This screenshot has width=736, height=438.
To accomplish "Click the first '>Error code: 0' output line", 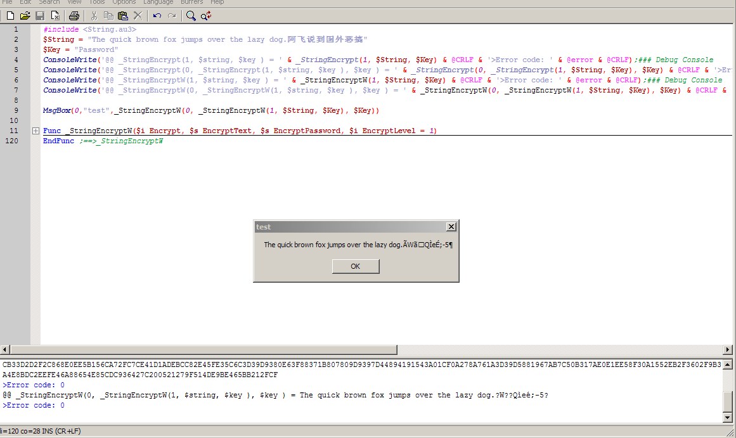I will coord(34,385).
